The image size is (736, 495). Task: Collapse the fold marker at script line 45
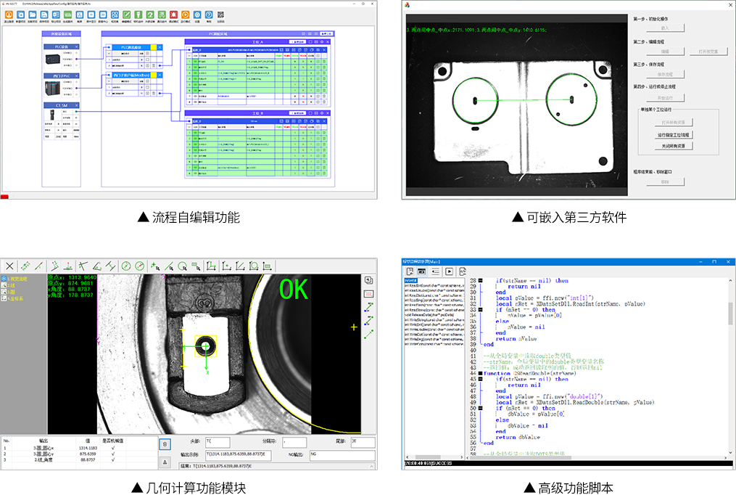click(x=480, y=379)
